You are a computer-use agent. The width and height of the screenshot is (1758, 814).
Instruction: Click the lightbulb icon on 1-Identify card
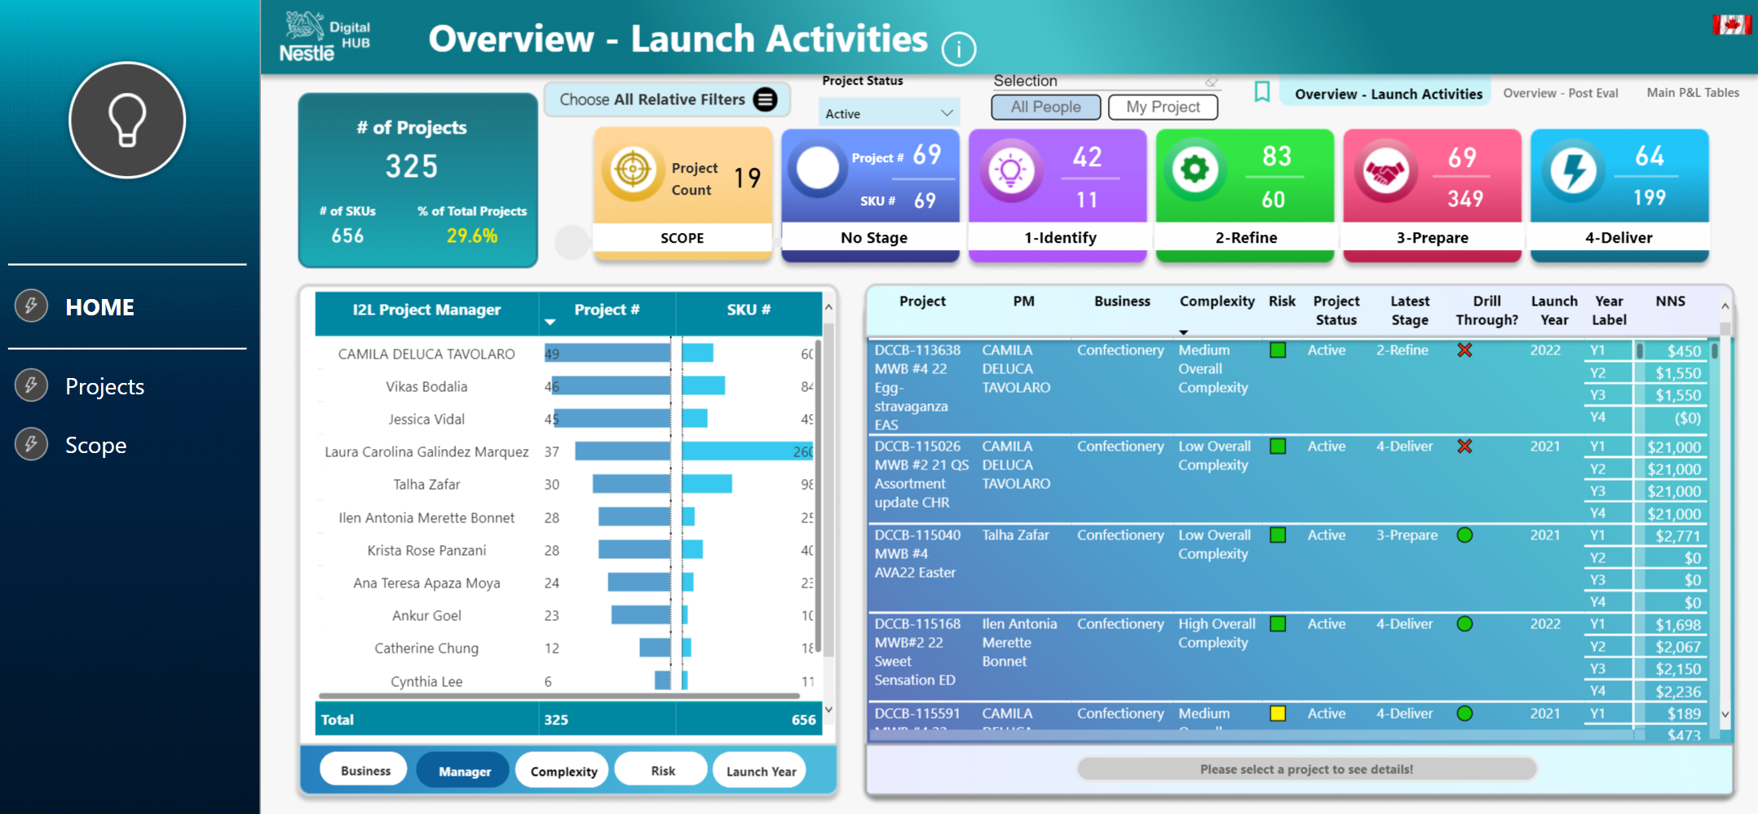click(x=1011, y=170)
